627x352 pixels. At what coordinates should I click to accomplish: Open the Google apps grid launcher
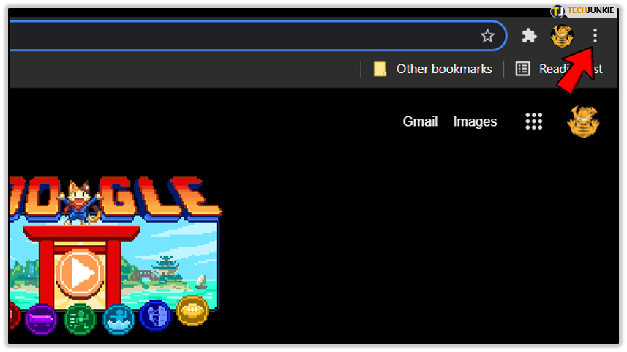pyautogui.click(x=533, y=121)
